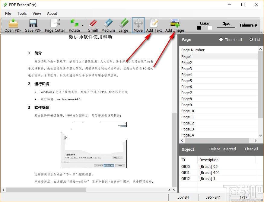Select Page13 in the page list
This screenshot has height=202, width=264.
coord(219,129)
